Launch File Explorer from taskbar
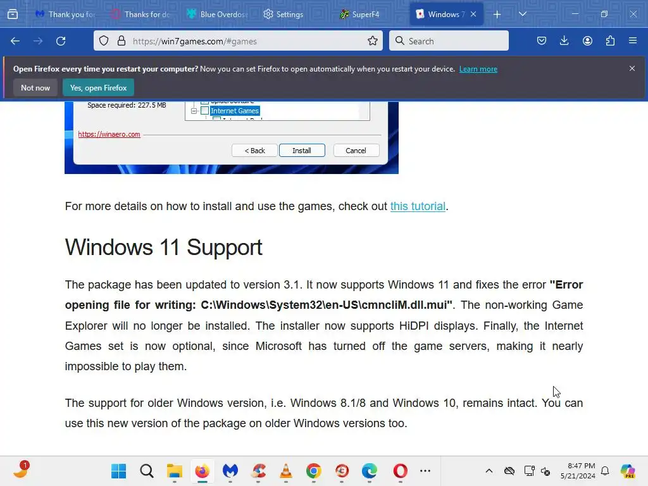 click(x=175, y=471)
